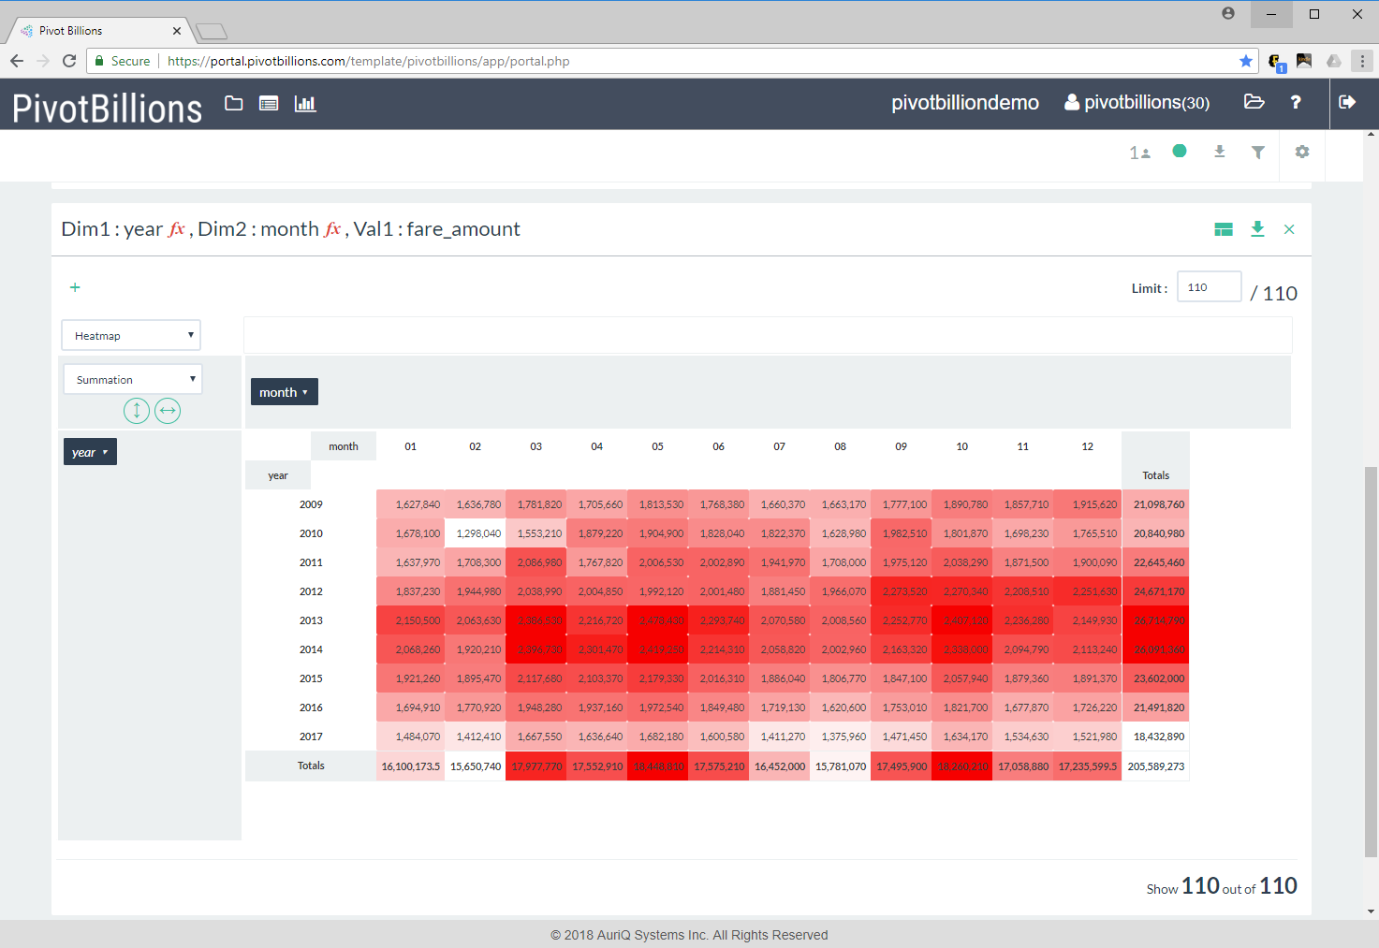Click the bookmark star in address bar

click(1246, 61)
